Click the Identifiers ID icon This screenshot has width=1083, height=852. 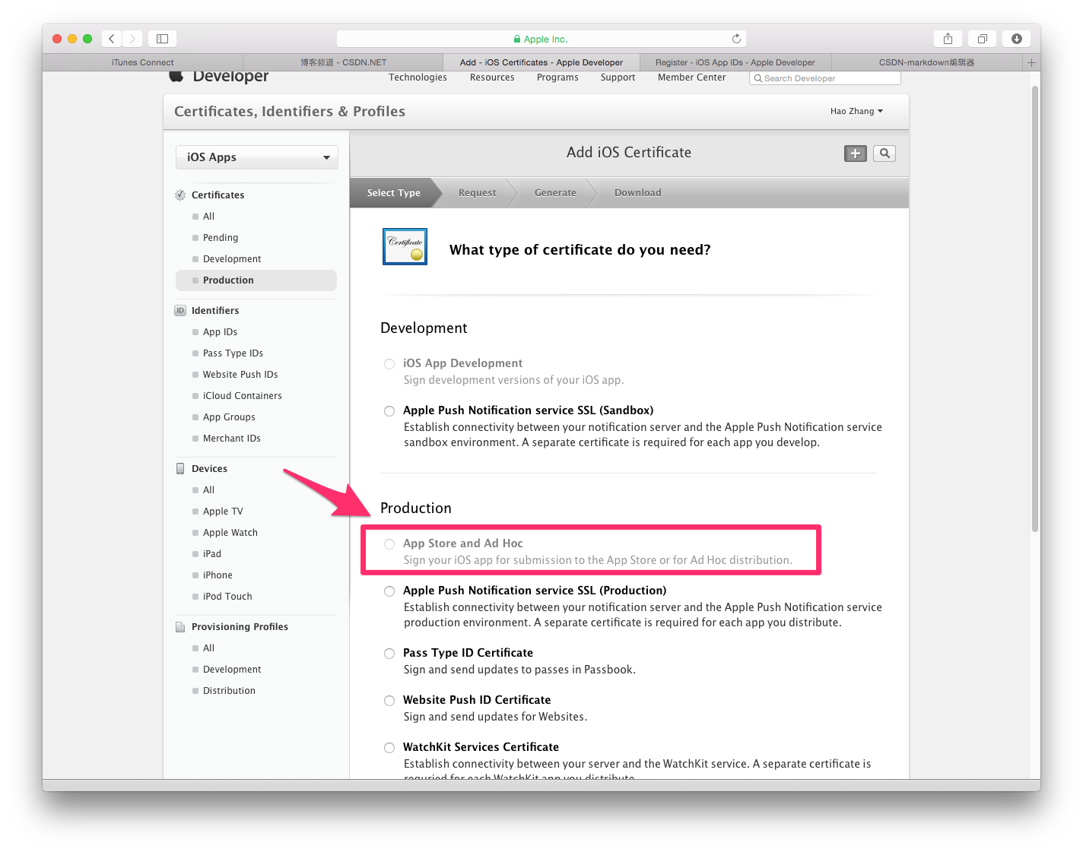pos(180,311)
